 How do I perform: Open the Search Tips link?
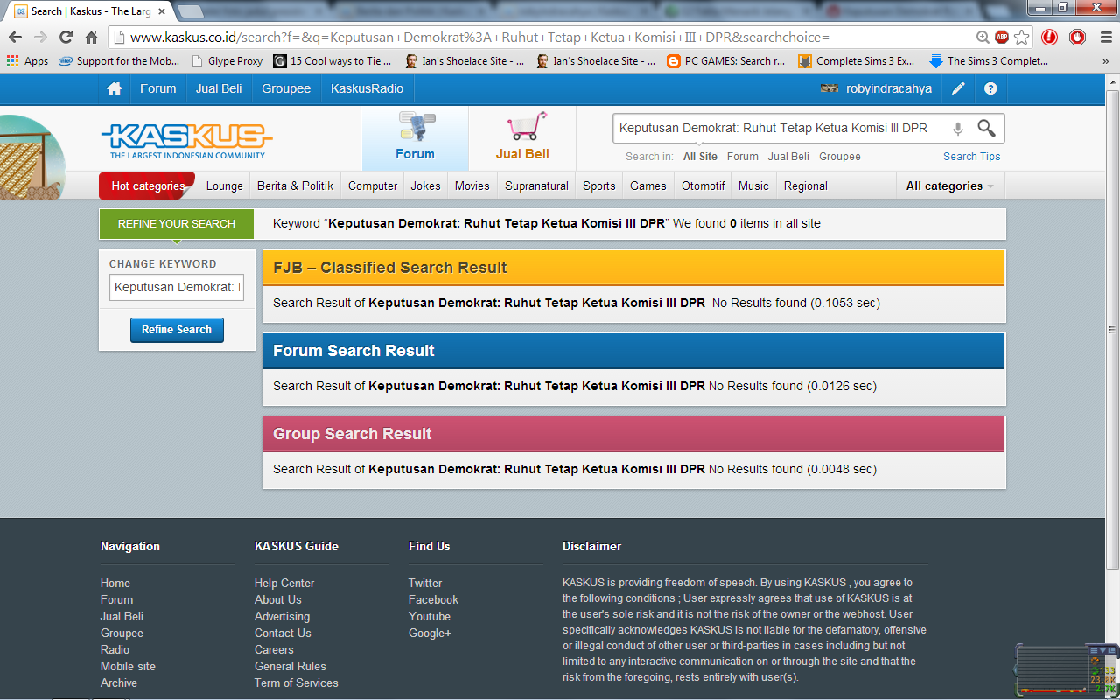pyautogui.click(x=972, y=157)
